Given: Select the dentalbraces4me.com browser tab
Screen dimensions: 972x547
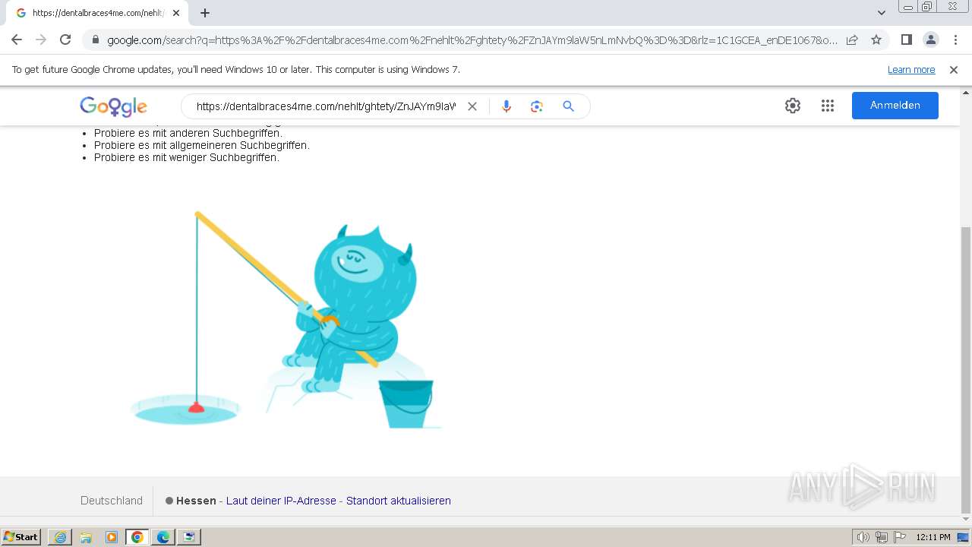Looking at the screenshot, I should 97,13.
